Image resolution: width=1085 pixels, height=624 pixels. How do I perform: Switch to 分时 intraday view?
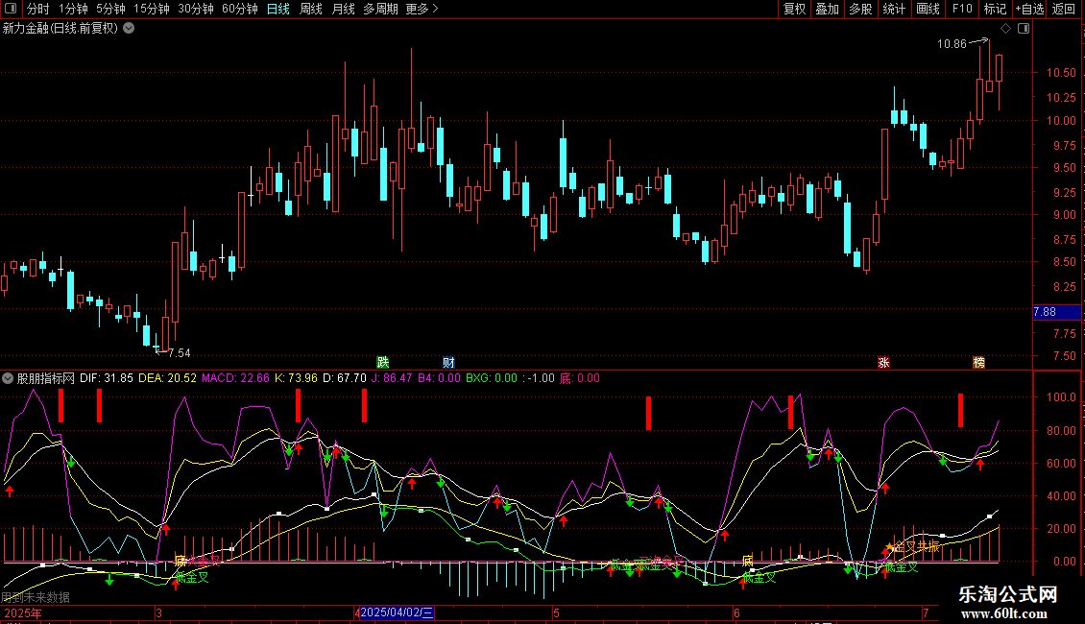click(x=38, y=9)
